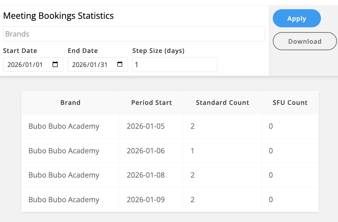Select the Bubo Bubo Academy row for 2026-01-05

(64, 126)
